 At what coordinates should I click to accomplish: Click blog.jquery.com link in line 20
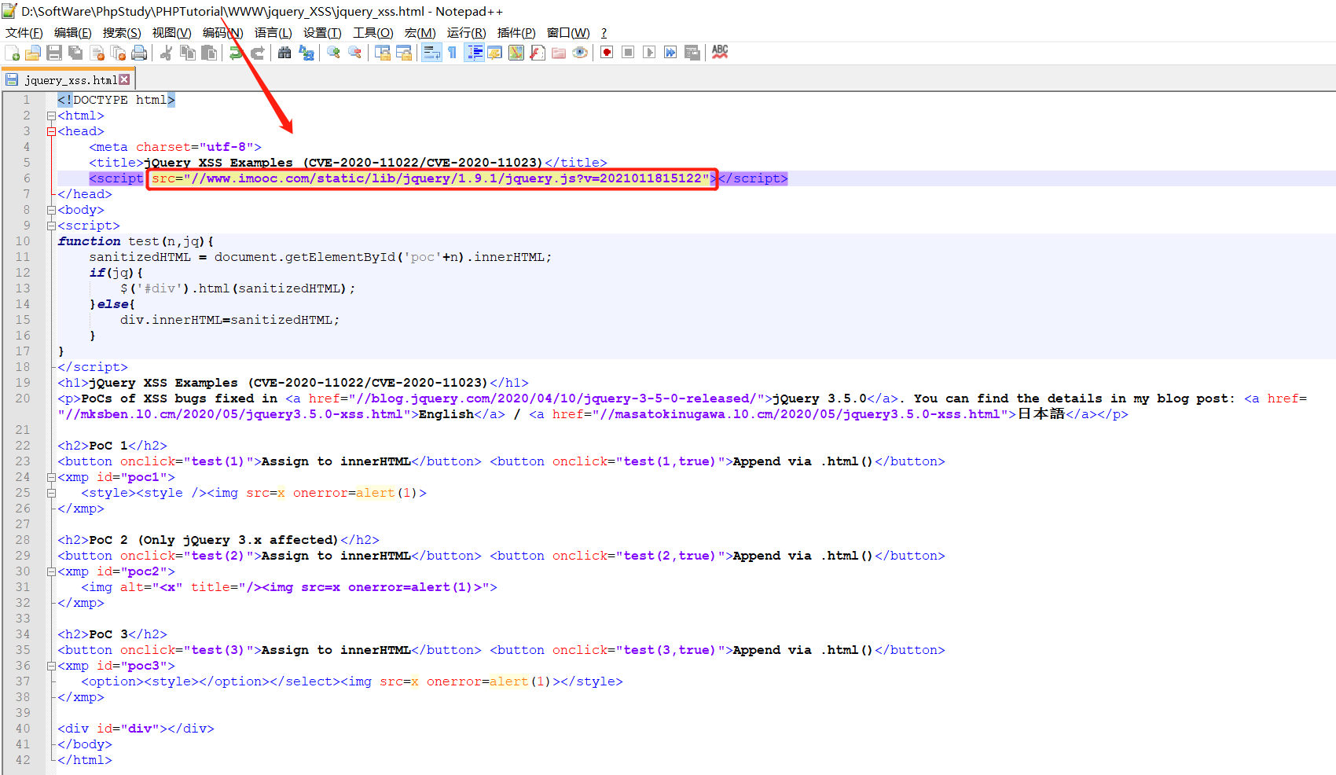coord(556,399)
